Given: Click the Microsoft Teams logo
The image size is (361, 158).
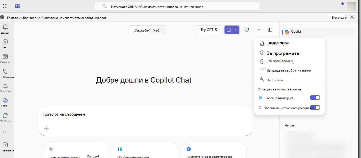Looking at the screenshot, I should 18,6.
